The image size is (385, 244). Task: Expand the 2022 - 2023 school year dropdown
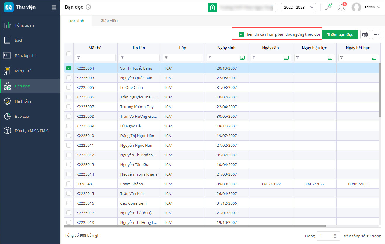click(x=298, y=7)
